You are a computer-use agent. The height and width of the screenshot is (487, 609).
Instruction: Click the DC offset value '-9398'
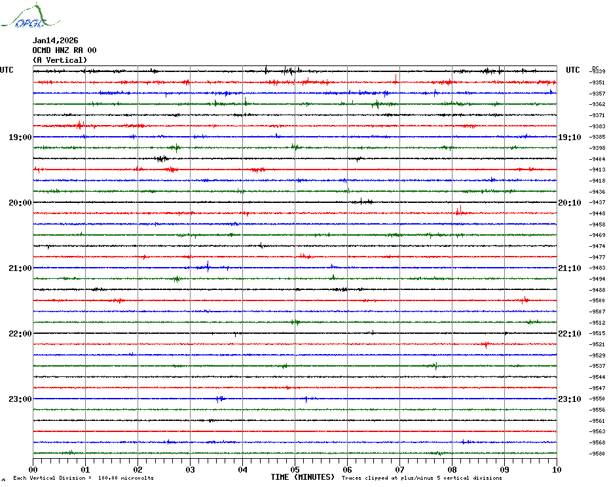point(597,148)
